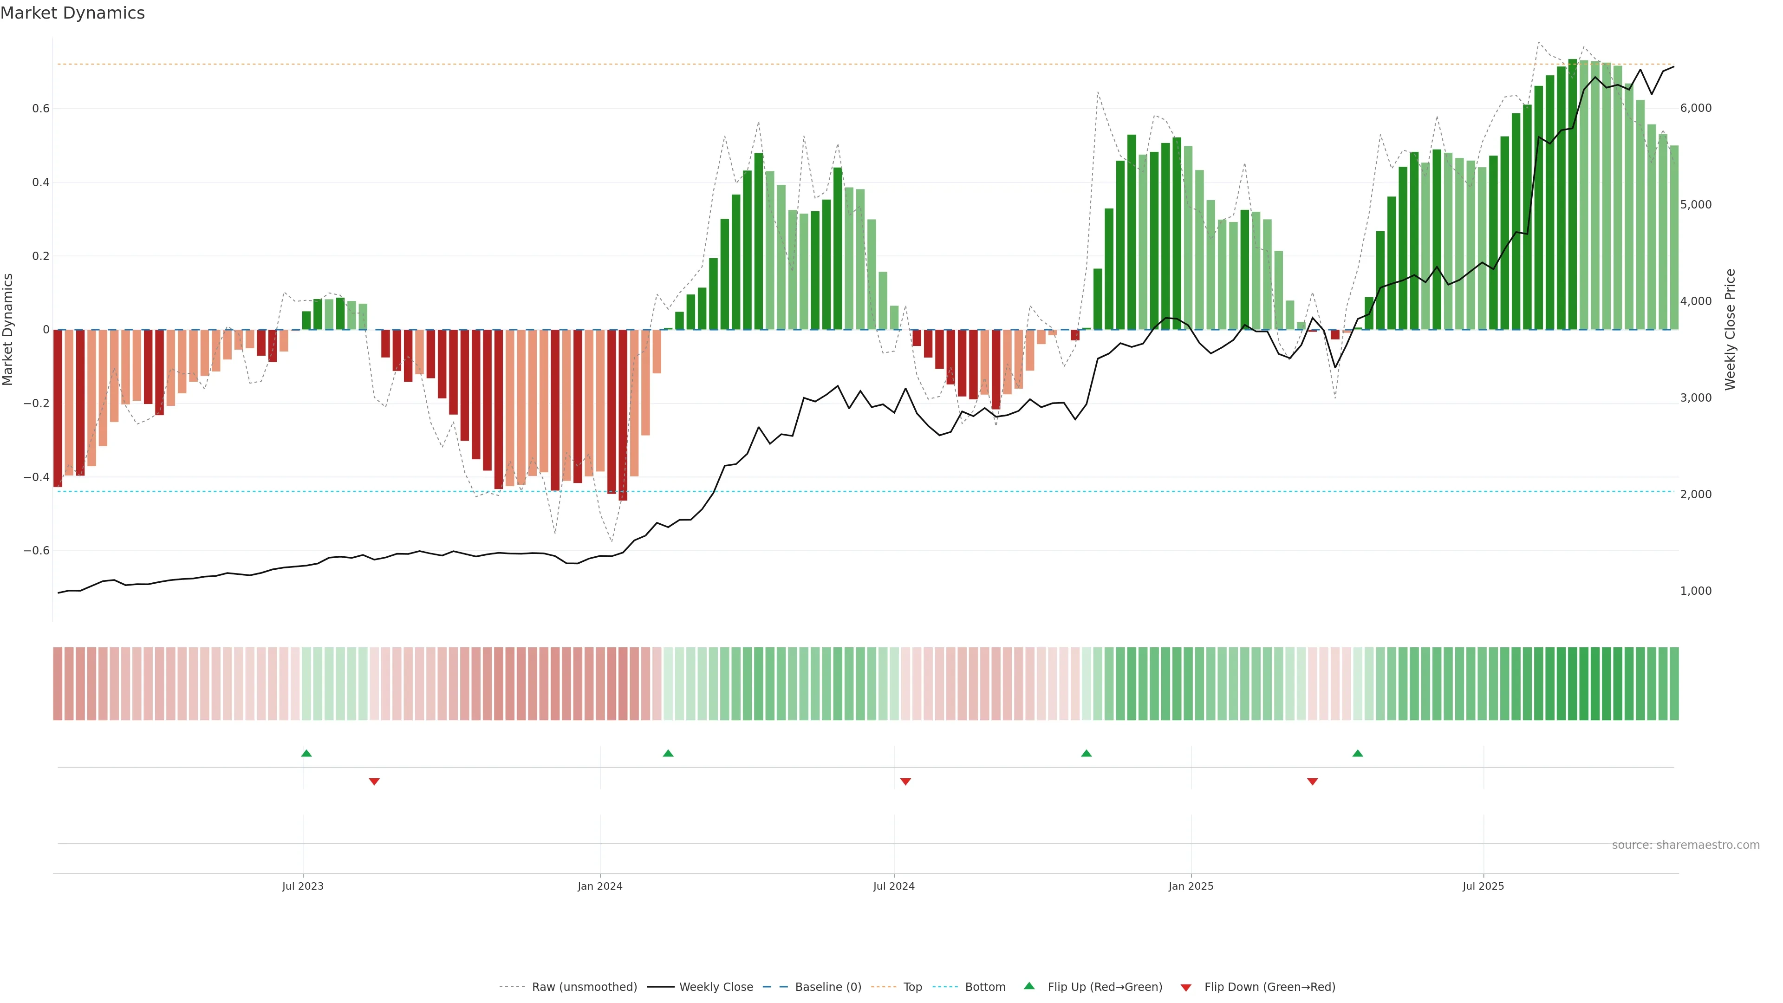Viewport: 1783px width, 1003px height.
Task: Click the Market Dynamics chart title
Action: [73, 13]
